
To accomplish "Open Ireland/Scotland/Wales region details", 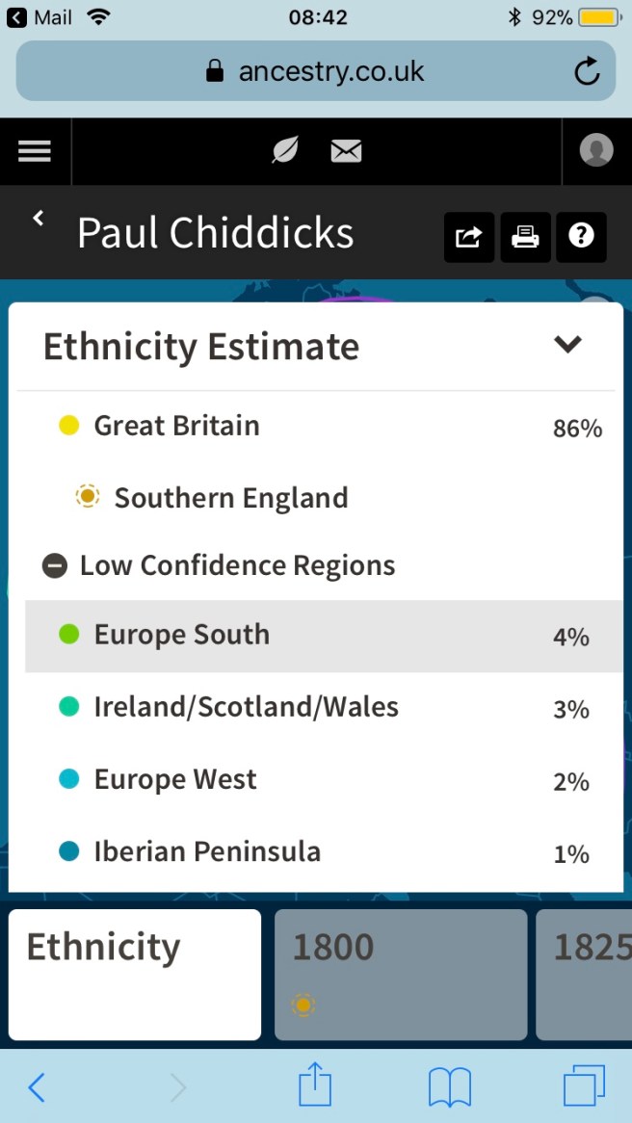I will tap(246, 707).
